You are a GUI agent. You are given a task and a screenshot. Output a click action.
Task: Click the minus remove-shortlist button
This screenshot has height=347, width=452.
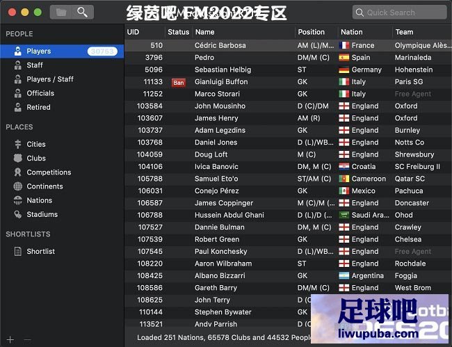27,340
